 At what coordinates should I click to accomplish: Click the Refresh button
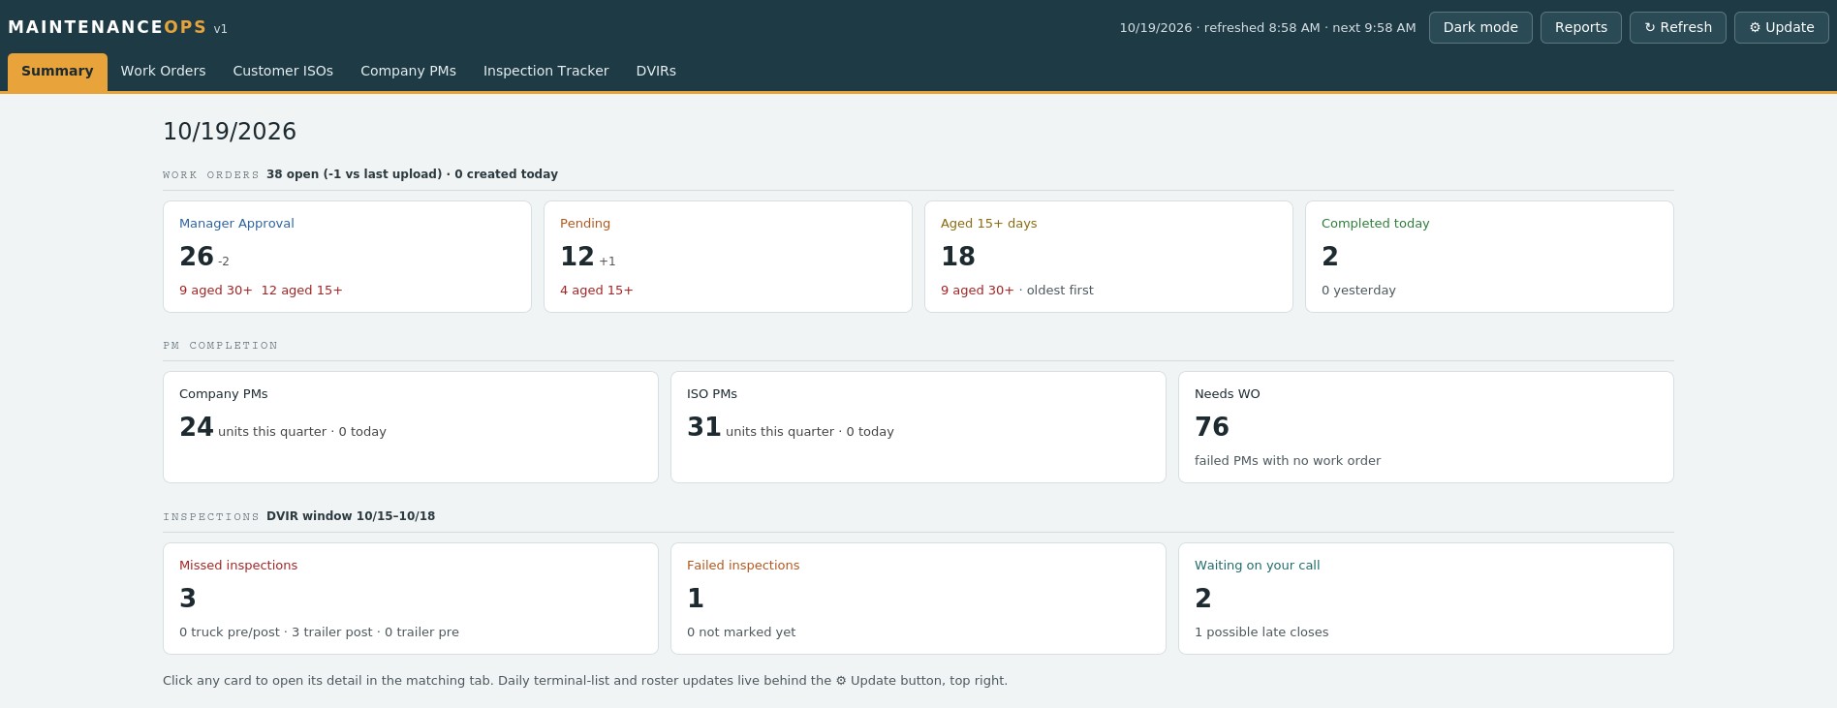click(x=1678, y=27)
